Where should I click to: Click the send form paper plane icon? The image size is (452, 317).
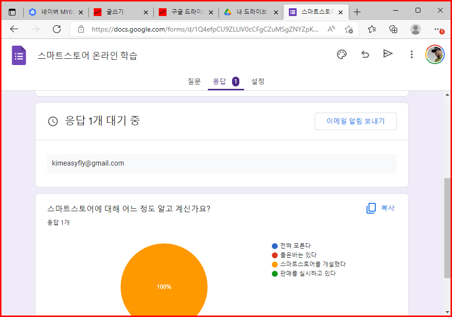[388, 53]
